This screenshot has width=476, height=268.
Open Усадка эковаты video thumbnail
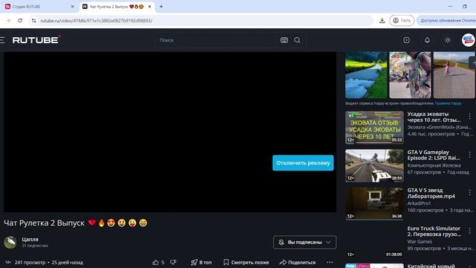point(374,127)
